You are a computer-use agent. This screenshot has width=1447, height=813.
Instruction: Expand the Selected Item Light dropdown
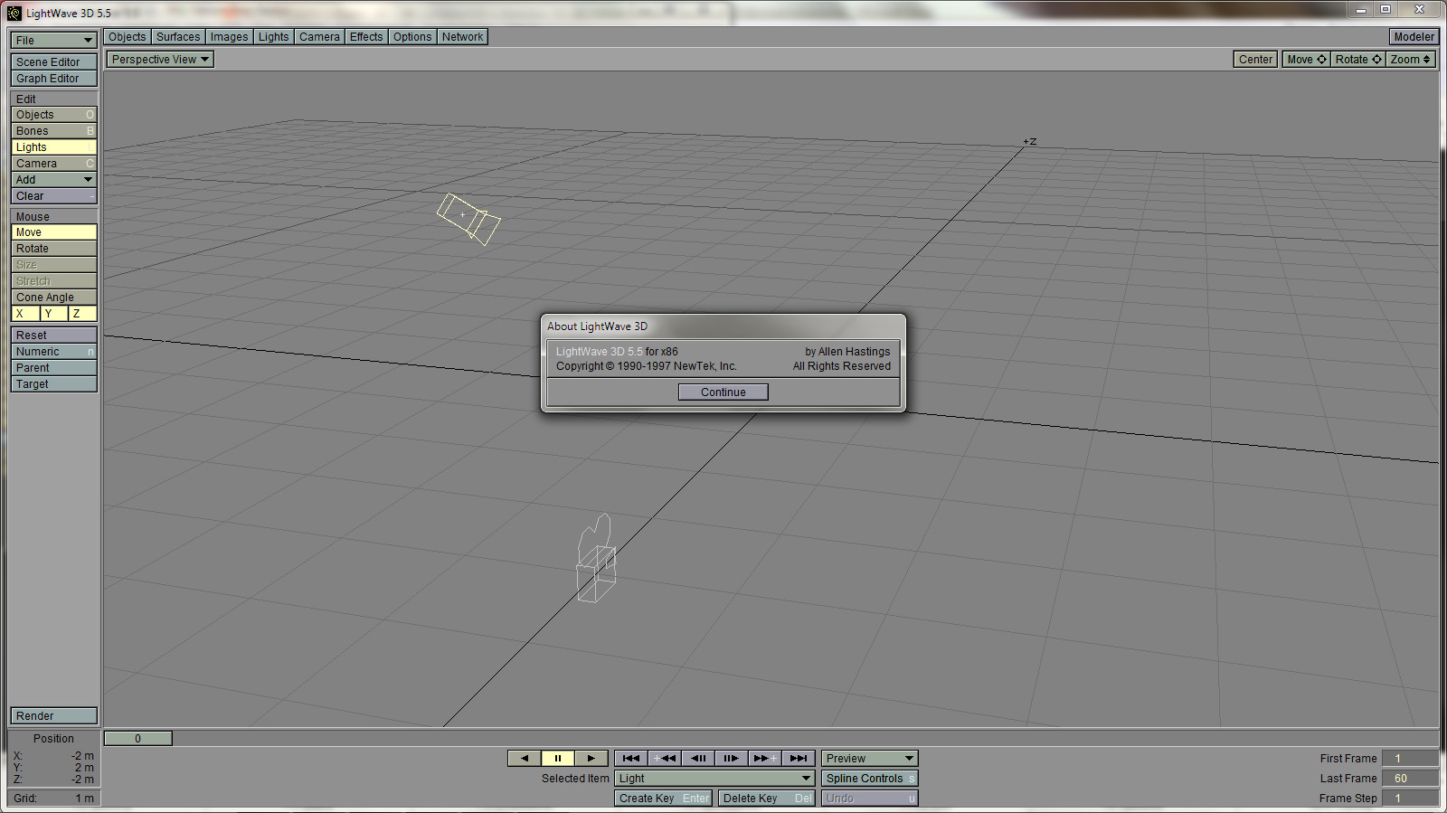tap(714, 779)
